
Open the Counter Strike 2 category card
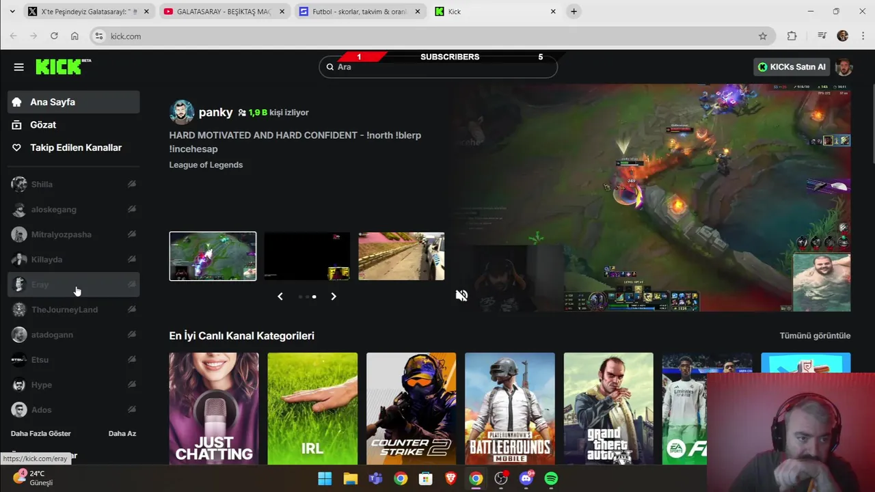click(x=411, y=409)
